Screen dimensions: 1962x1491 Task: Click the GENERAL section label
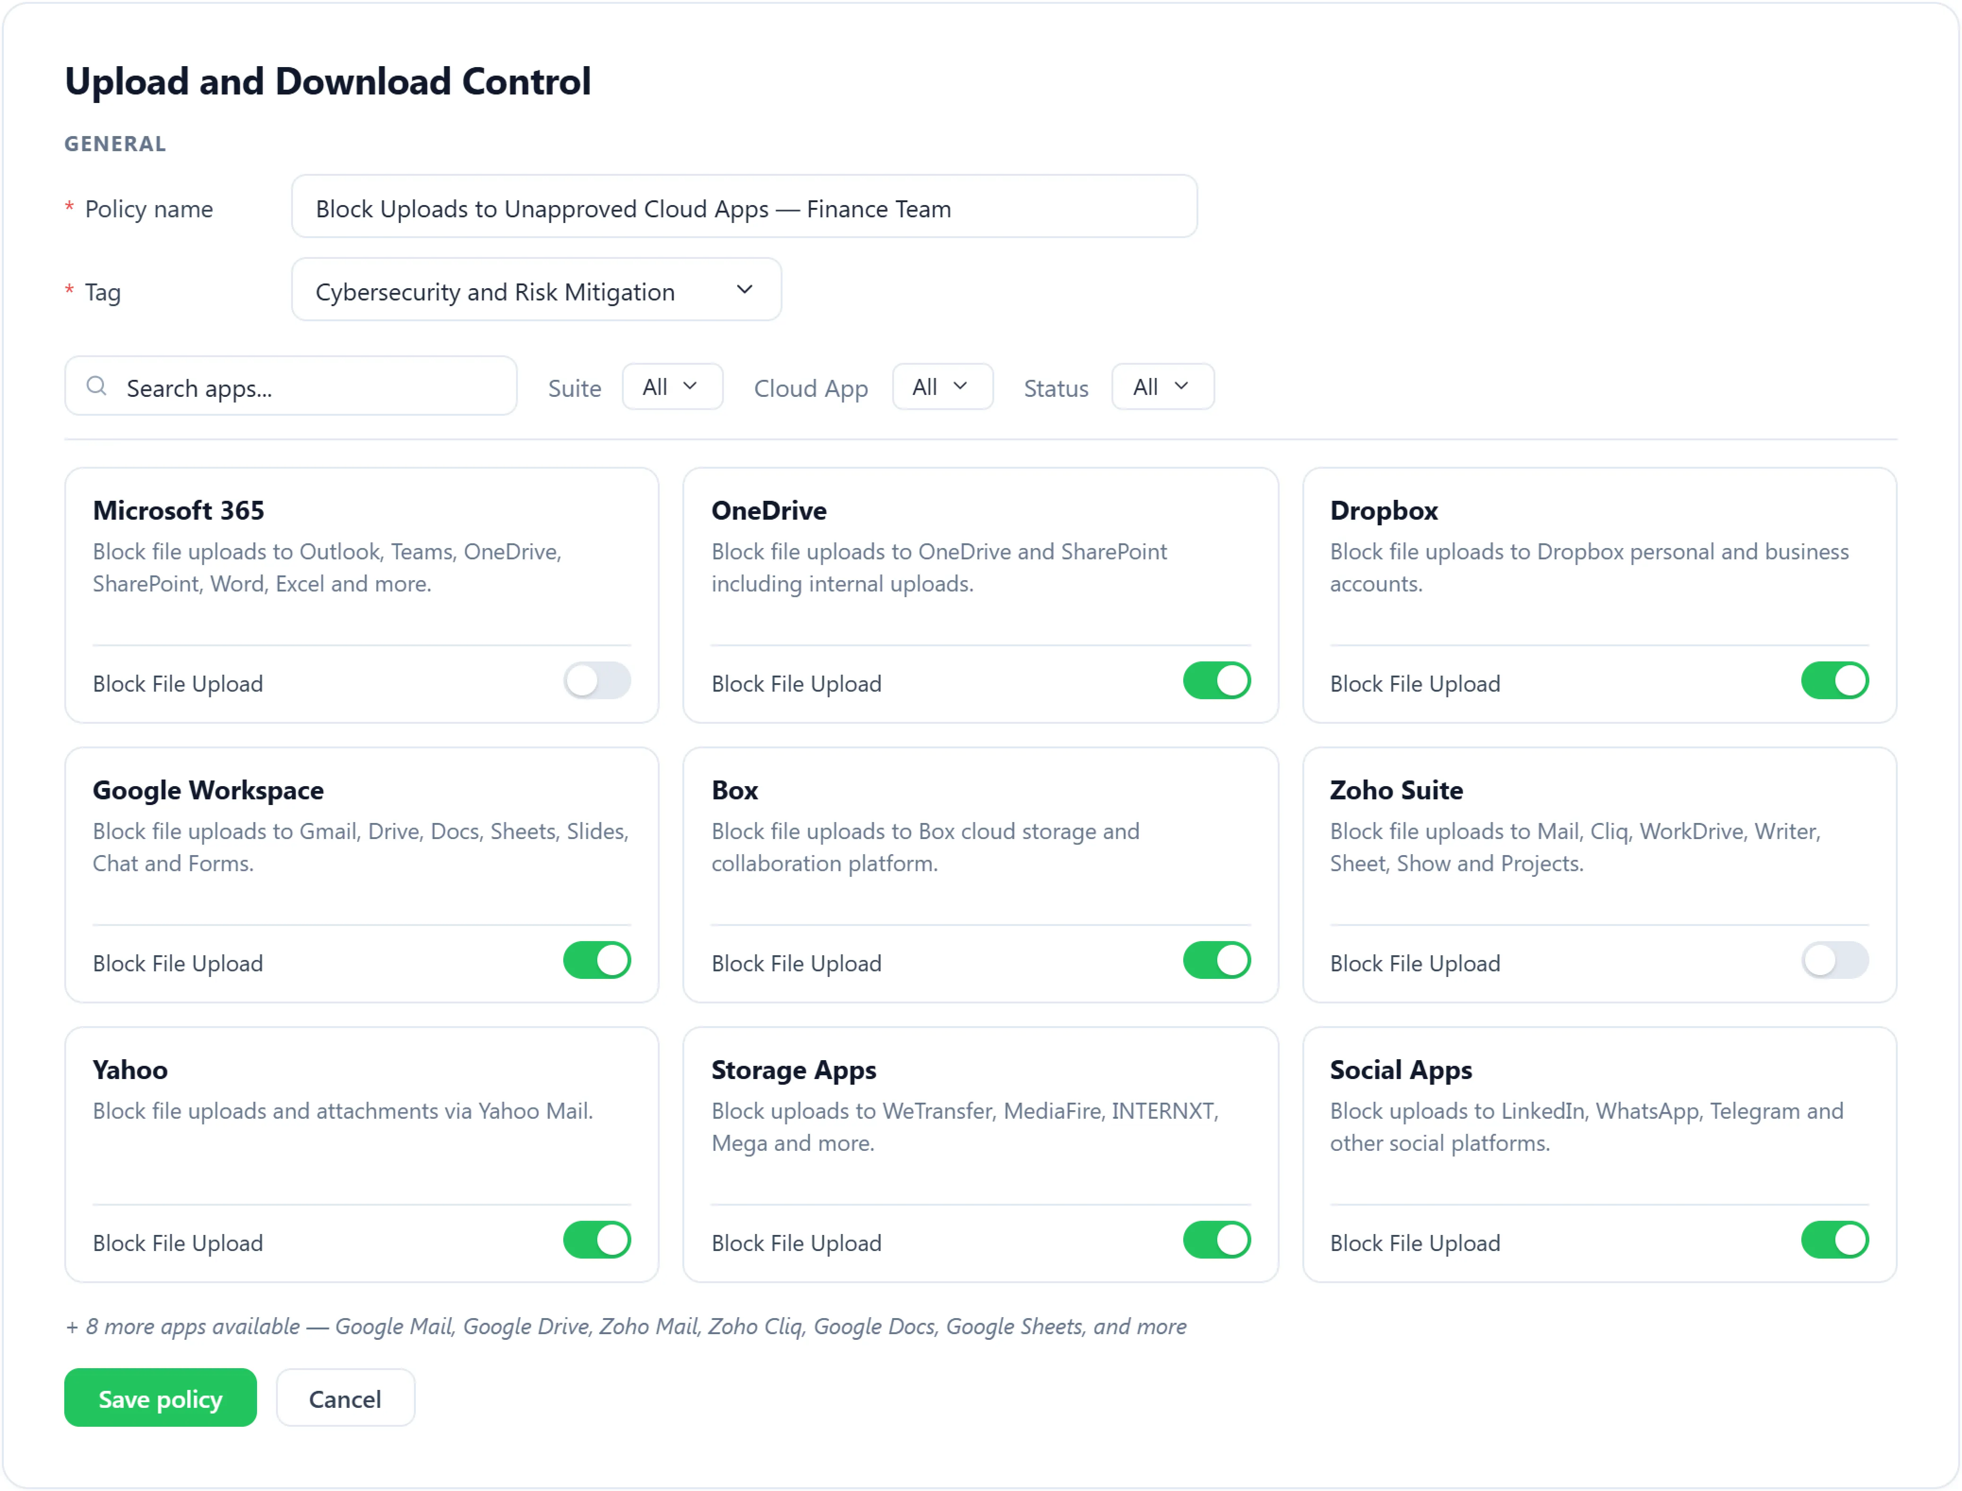(115, 144)
